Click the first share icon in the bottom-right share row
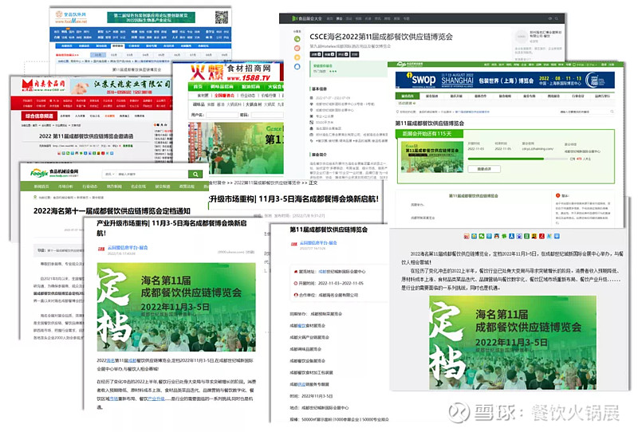 467,236
